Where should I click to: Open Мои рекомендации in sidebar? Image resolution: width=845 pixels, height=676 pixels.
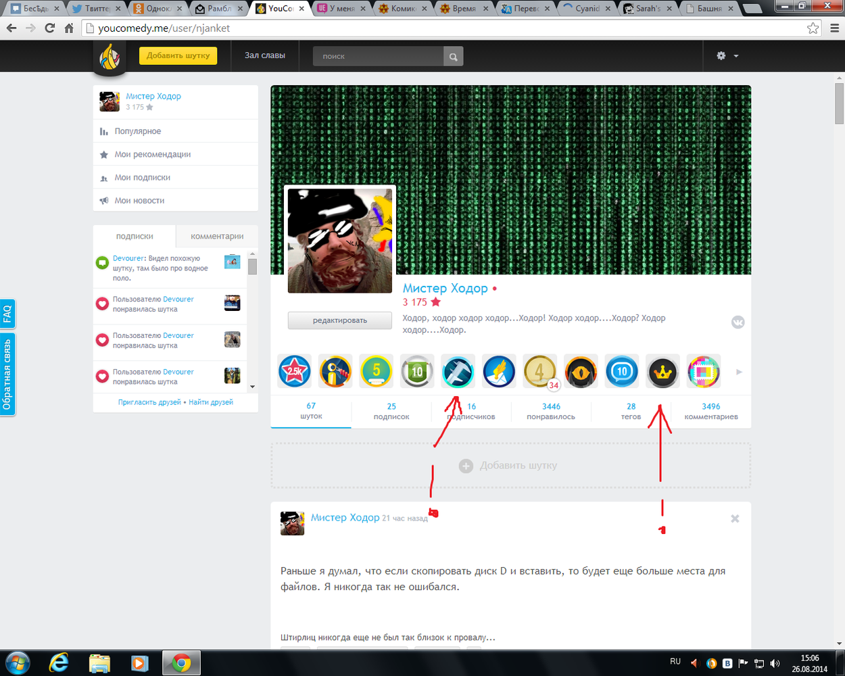(176, 154)
